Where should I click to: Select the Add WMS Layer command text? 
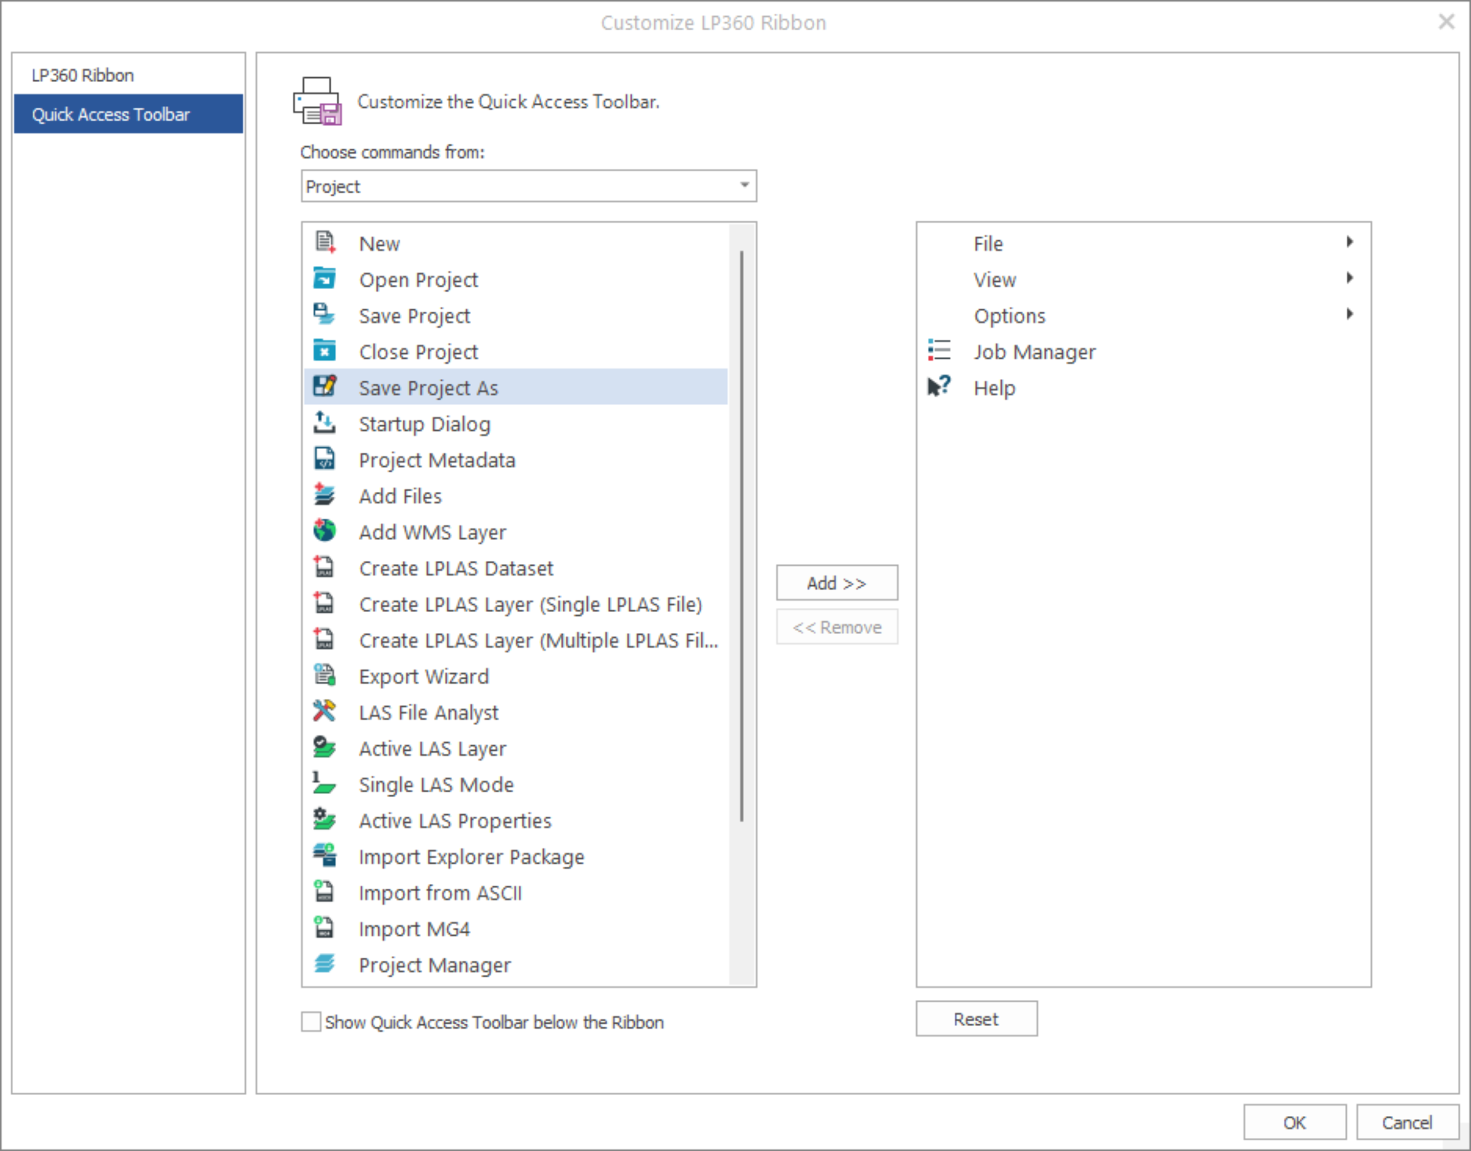click(x=433, y=533)
